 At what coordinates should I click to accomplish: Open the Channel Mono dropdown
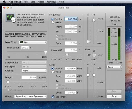(x=34, y=71)
